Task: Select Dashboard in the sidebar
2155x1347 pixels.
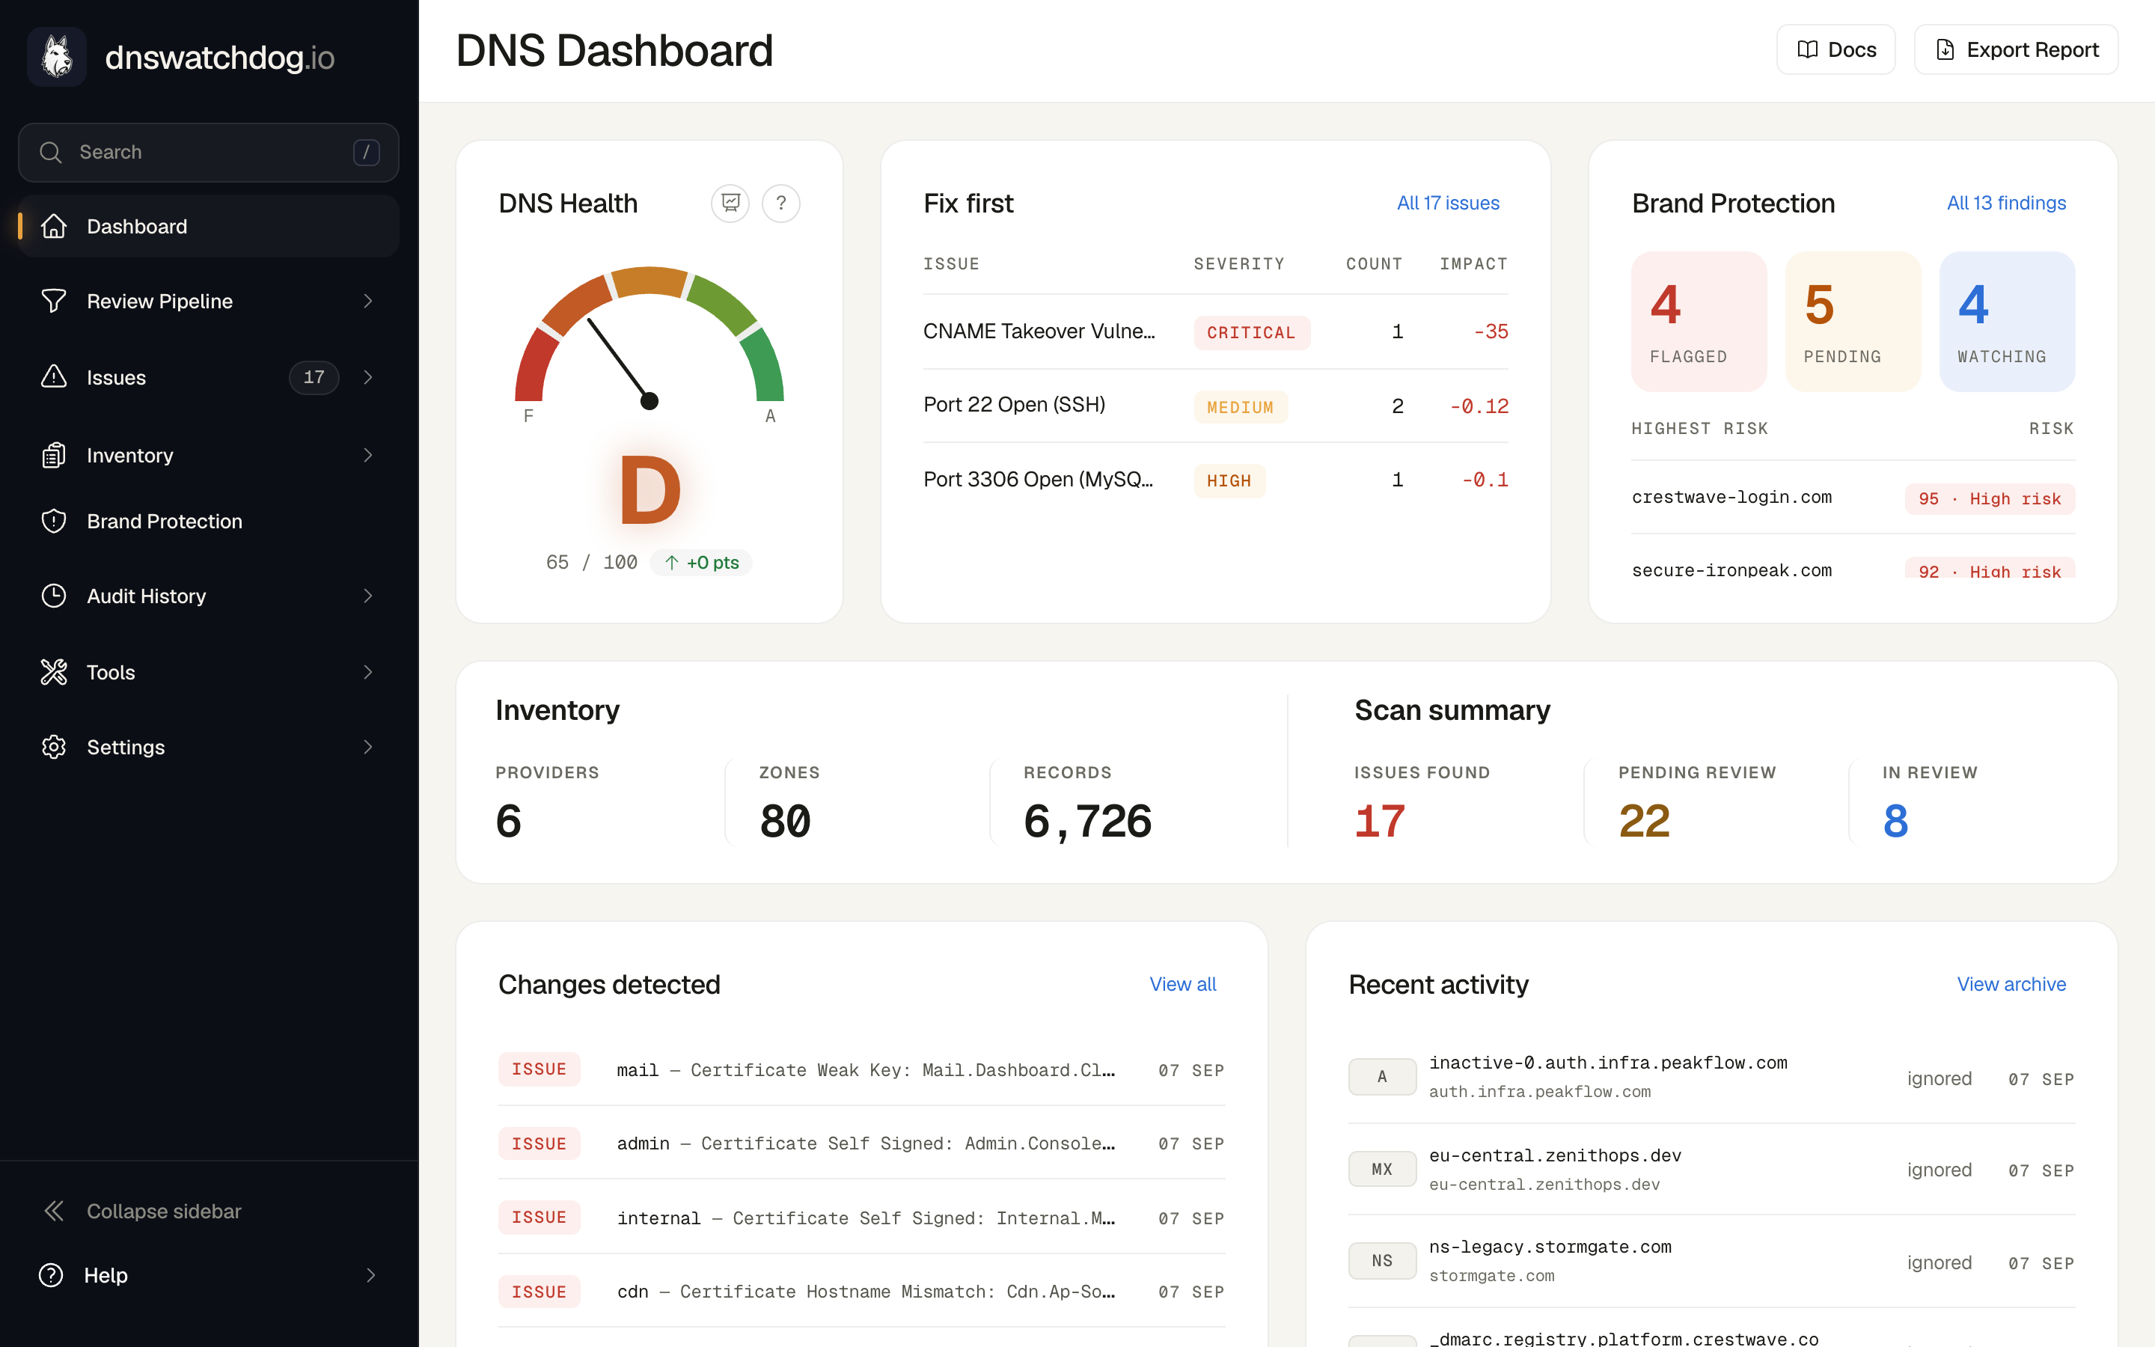Action: [x=208, y=226]
